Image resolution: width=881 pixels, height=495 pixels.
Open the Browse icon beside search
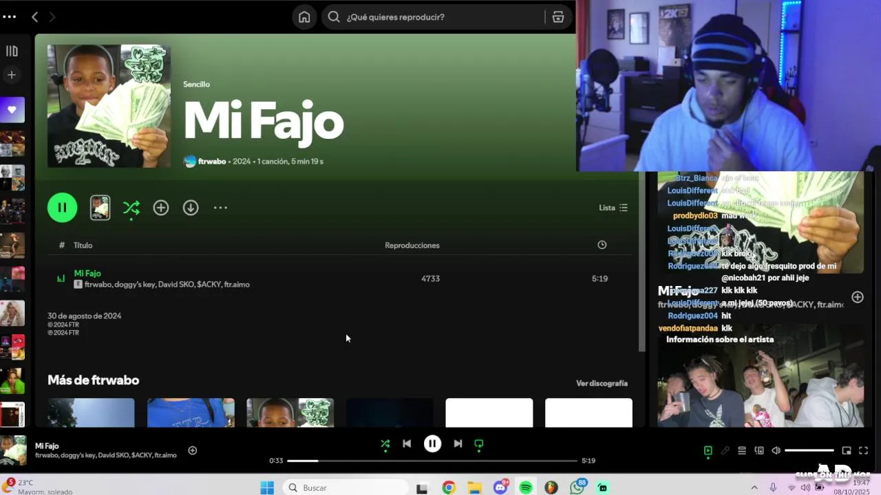tap(558, 16)
